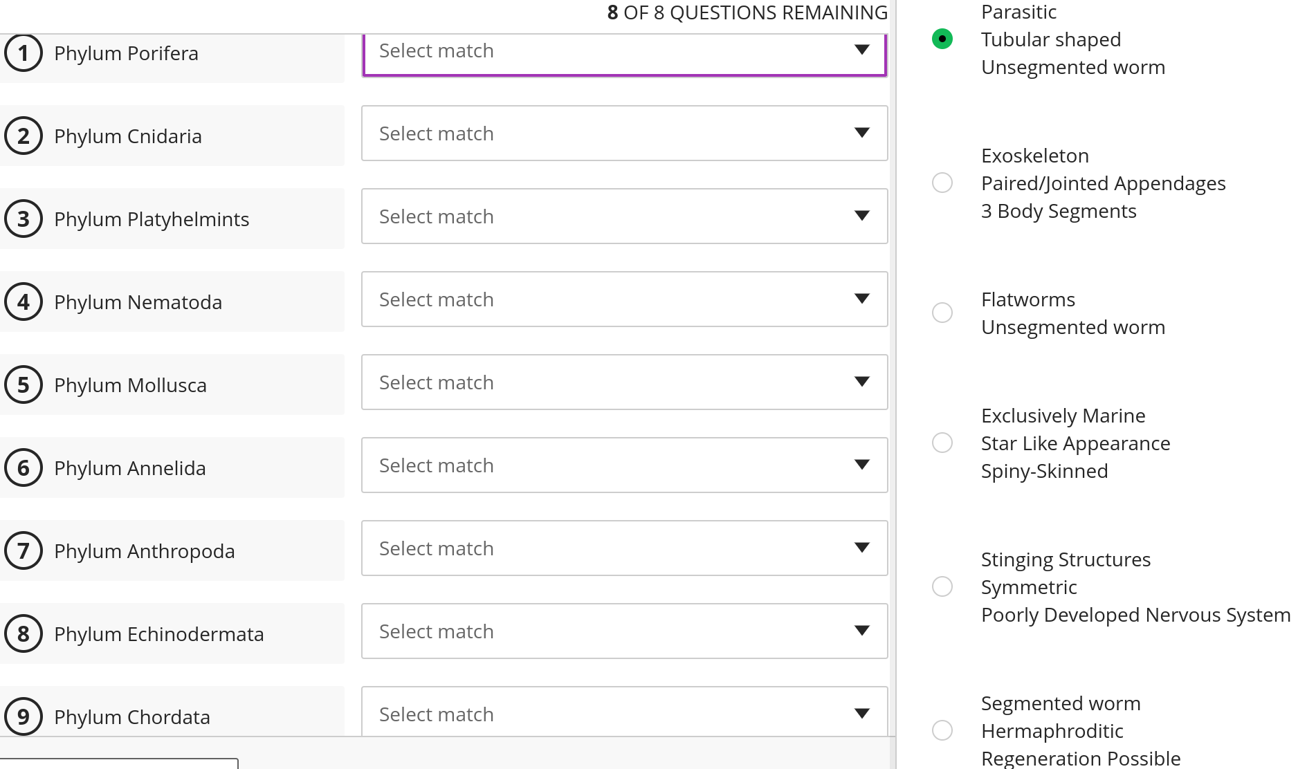The height and width of the screenshot is (769, 1316).
Task: Click the Phylum Echinodermata prompt label
Action: pyautogui.click(x=159, y=634)
